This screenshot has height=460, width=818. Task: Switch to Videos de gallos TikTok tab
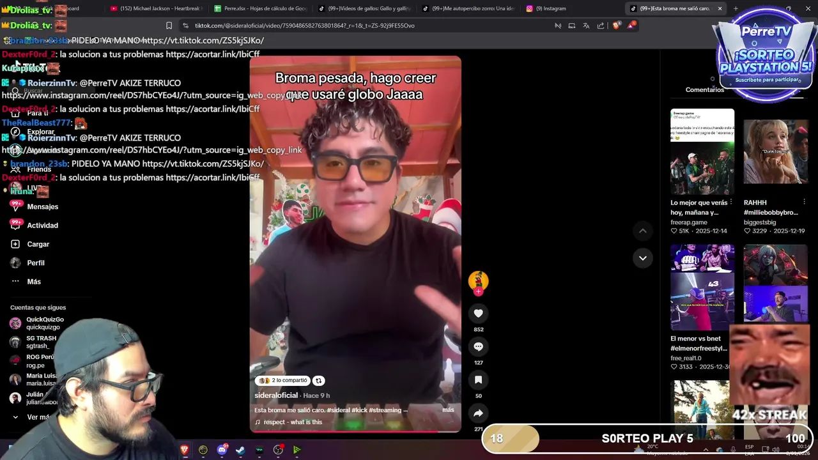pyautogui.click(x=364, y=8)
